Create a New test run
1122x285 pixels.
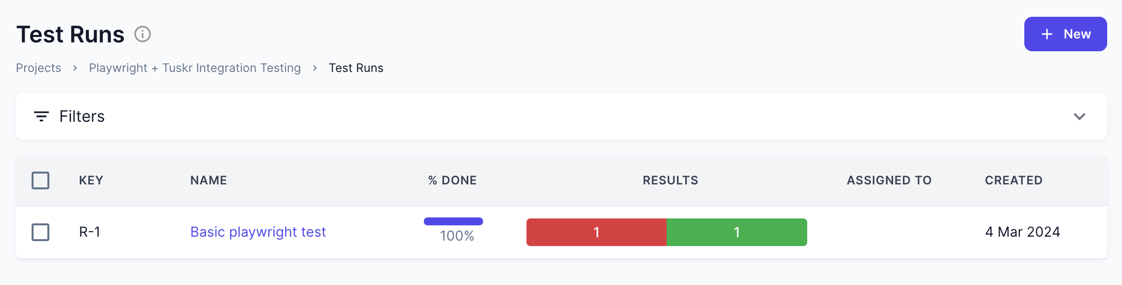(x=1065, y=34)
